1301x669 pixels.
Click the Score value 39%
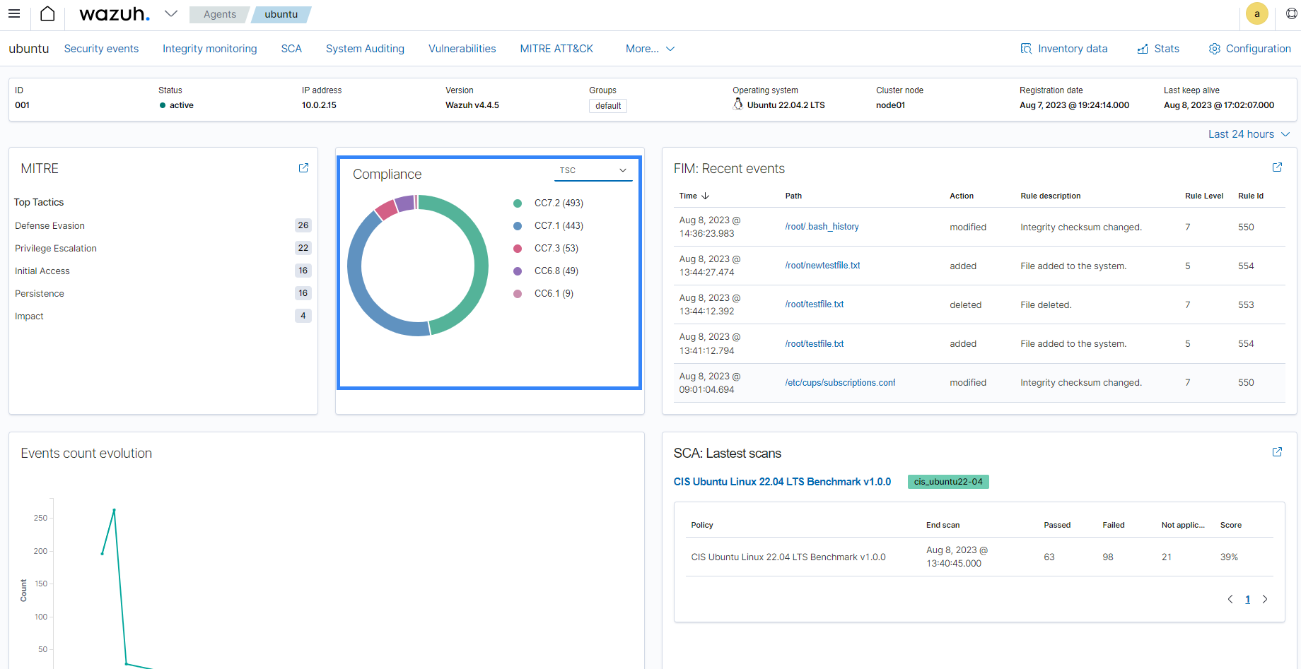[1229, 557]
